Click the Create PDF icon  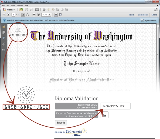tap(4, 10)
